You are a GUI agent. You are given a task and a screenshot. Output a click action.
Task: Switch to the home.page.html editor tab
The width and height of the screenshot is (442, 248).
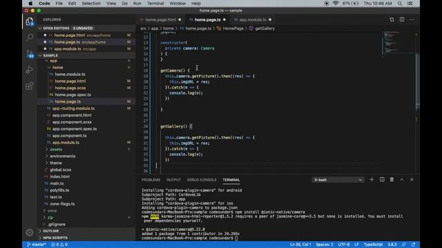pos(160,20)
